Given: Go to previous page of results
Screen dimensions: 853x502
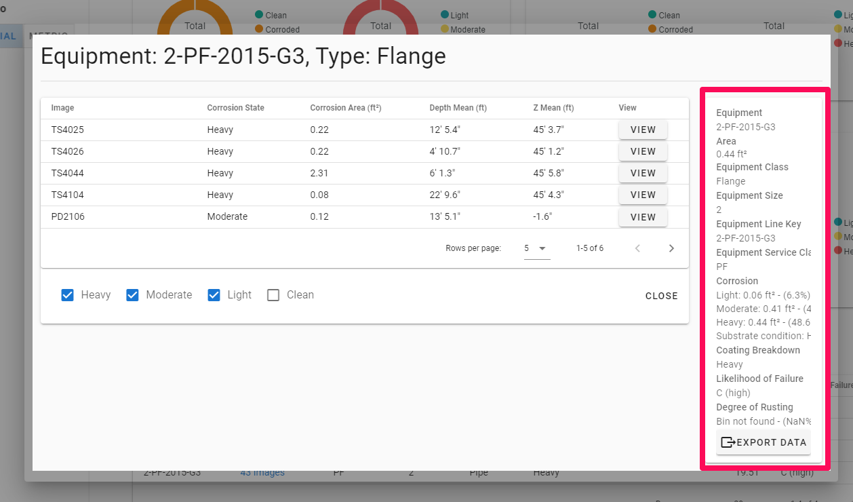Looking at the screenshot, I should (637, 248).
